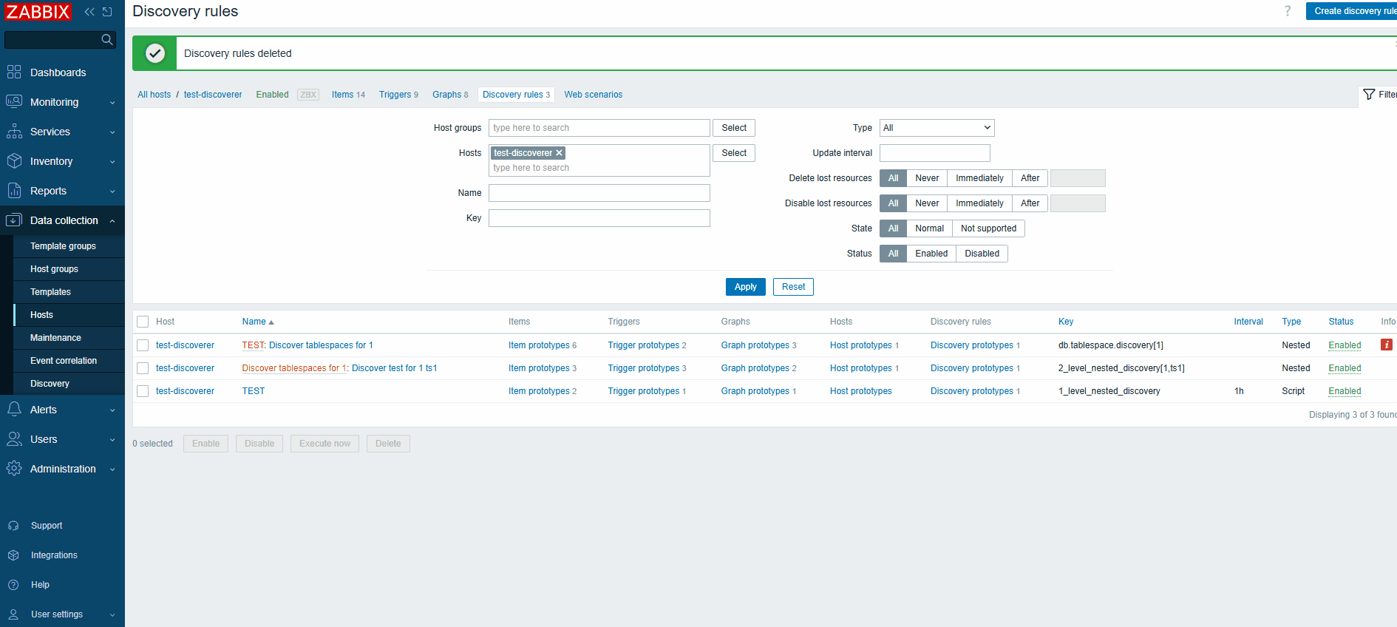
Task: Toggle the Filter funnel icon
Action: [x=1369, y=95]
